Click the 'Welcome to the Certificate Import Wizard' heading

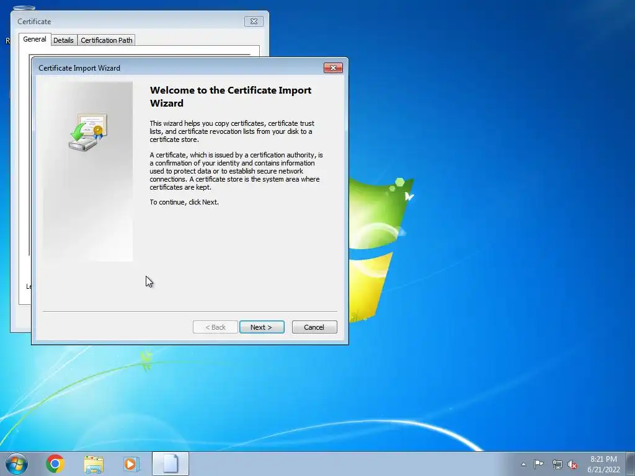coord(231,96)
